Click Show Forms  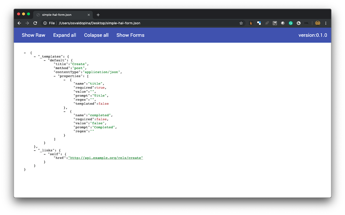pos(130,35)
